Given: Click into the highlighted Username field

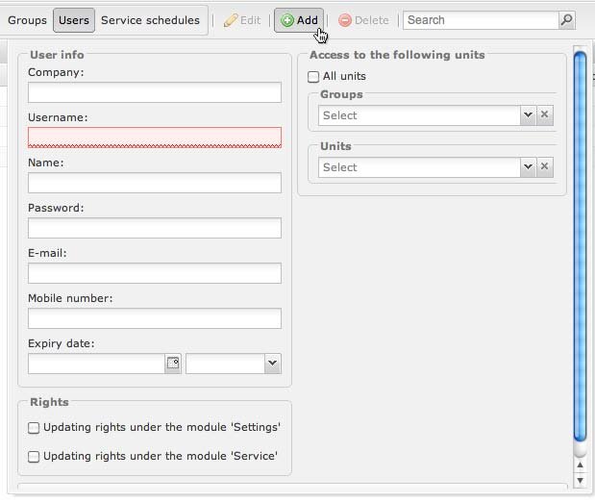Looking at the screenshot, I should pyautogui.click(x=155, y=138).
